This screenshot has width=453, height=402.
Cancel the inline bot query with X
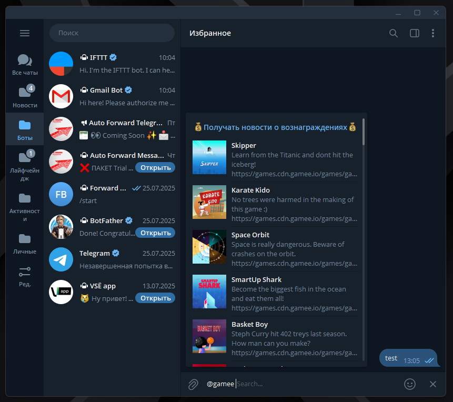[432, 384]
